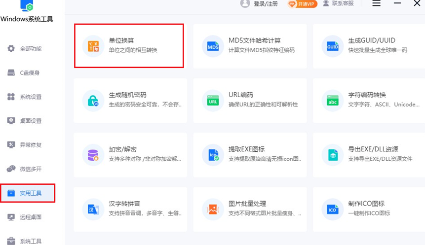Click the green URL encoding icon
Viewport: 425px width, 245px height.
point(213,101)
